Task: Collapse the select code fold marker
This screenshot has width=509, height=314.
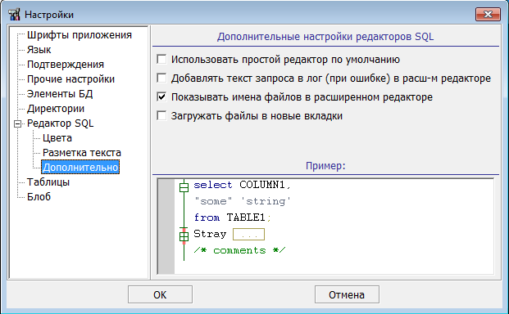Action: [184, 187]
